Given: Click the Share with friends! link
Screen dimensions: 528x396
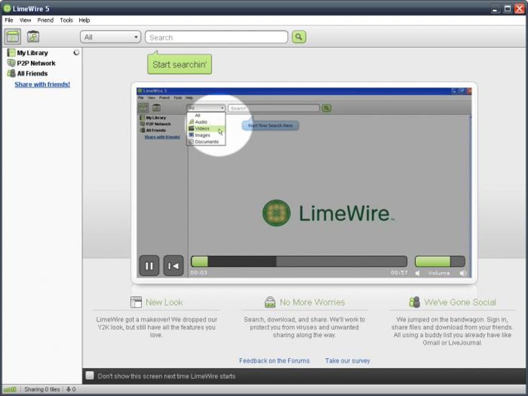Looking at the screenshot, I should click(x=42, y=84).
